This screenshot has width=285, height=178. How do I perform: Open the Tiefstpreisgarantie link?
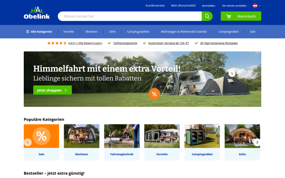125,43
